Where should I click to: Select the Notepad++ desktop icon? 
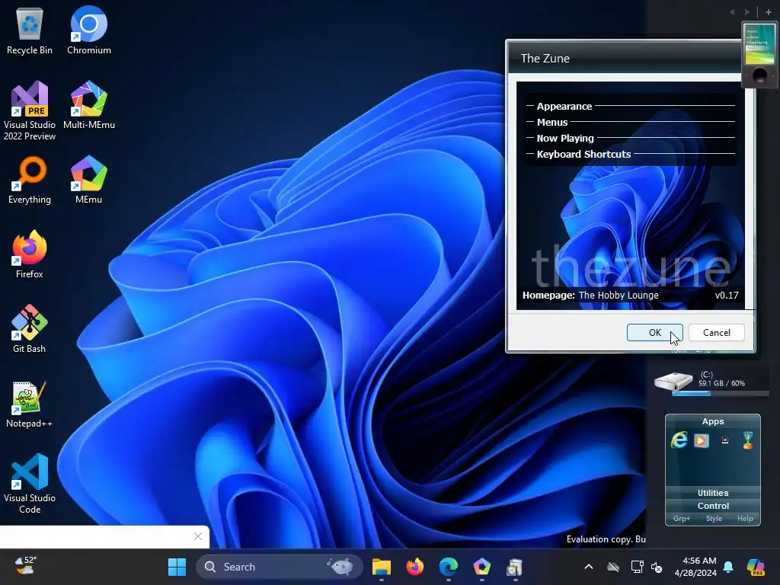click(30, 404)
